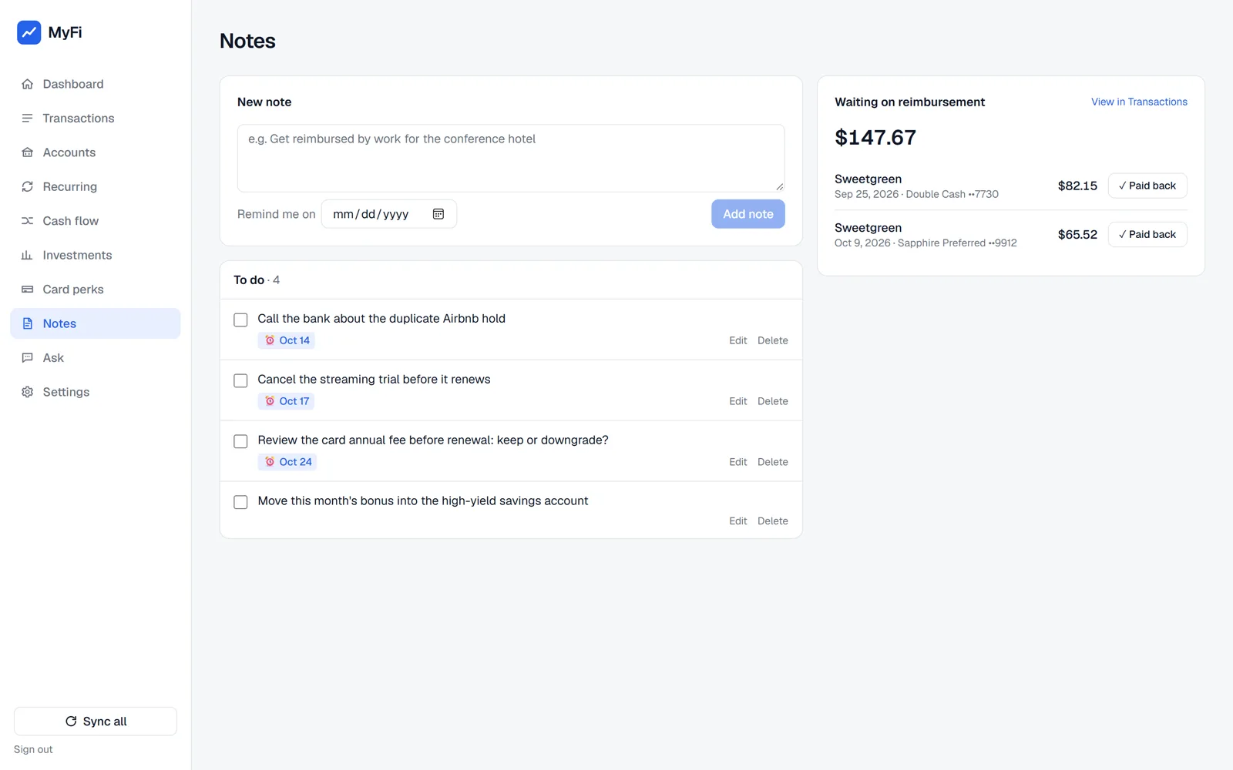
Task: Delete the streaming trial note
Action: tap(772, 401)
